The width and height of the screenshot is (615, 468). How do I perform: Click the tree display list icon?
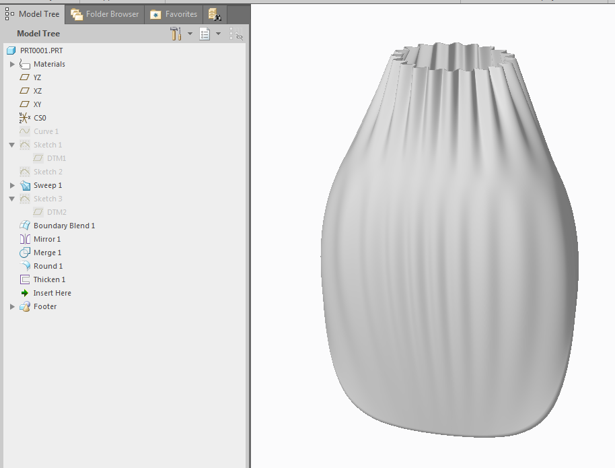click(205, 34)
